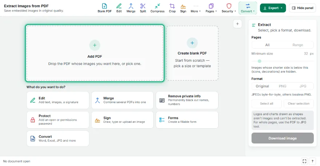
Task: Click the signature icon on Sign card
Action: pos(97,120)
